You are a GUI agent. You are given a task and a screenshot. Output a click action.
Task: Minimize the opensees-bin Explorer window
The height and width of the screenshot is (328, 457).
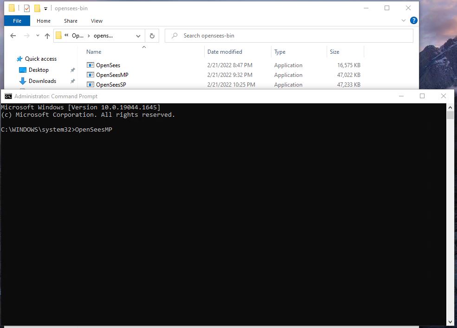pyautogui.click(x=366, y=8)
